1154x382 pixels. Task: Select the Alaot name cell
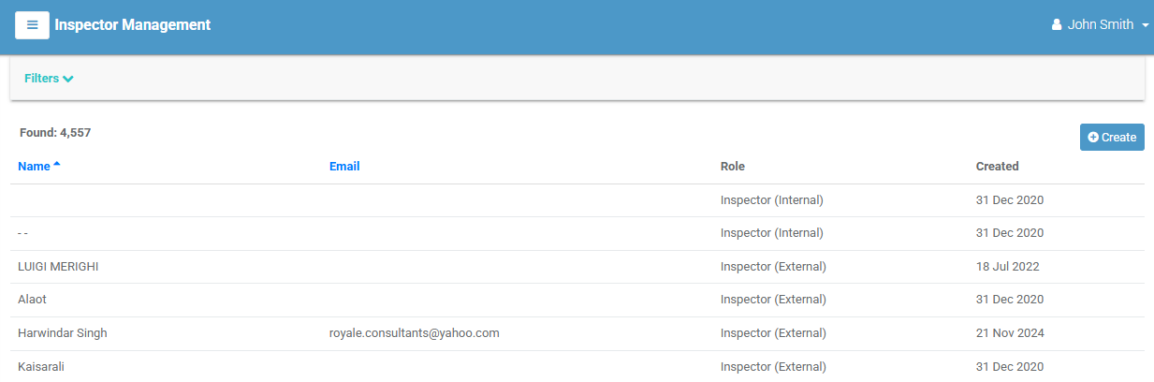pos(32,300)
